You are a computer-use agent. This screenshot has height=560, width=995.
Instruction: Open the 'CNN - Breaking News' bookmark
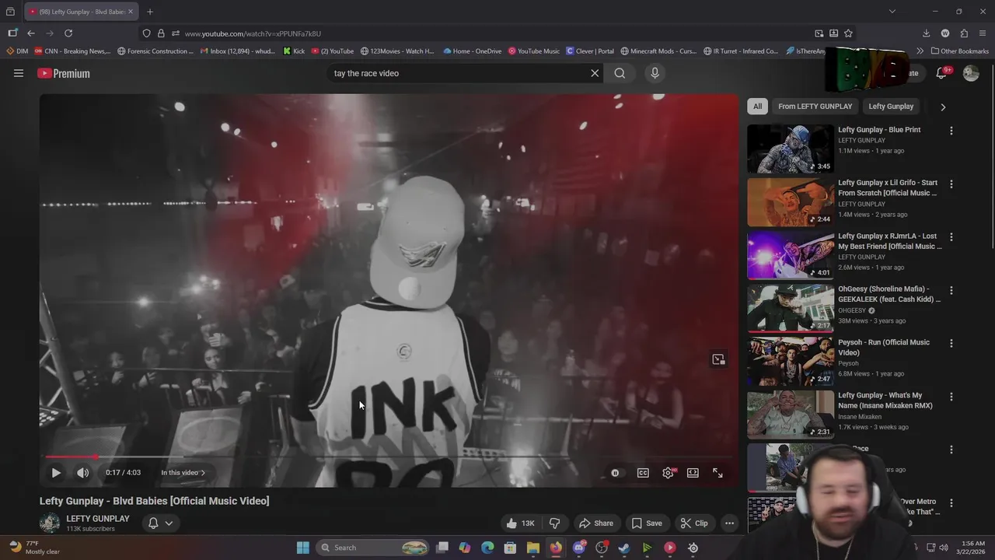click(x=72, y=51)
